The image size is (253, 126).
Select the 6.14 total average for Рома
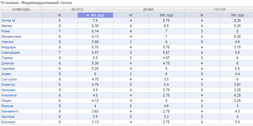95,31
